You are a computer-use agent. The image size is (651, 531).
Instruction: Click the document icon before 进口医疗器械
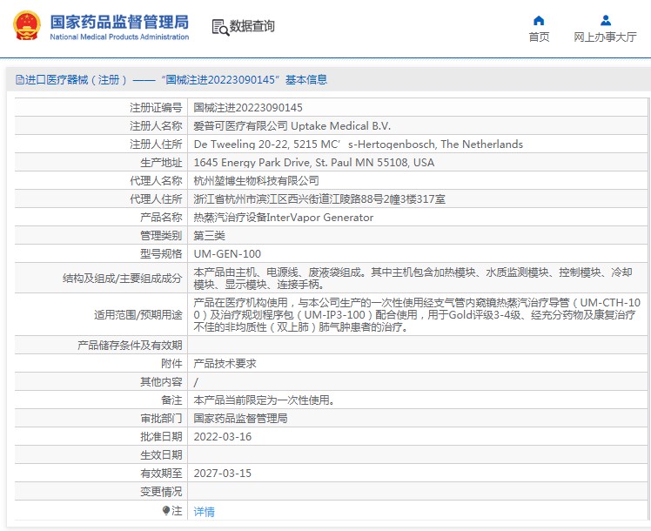coord(17,80)
